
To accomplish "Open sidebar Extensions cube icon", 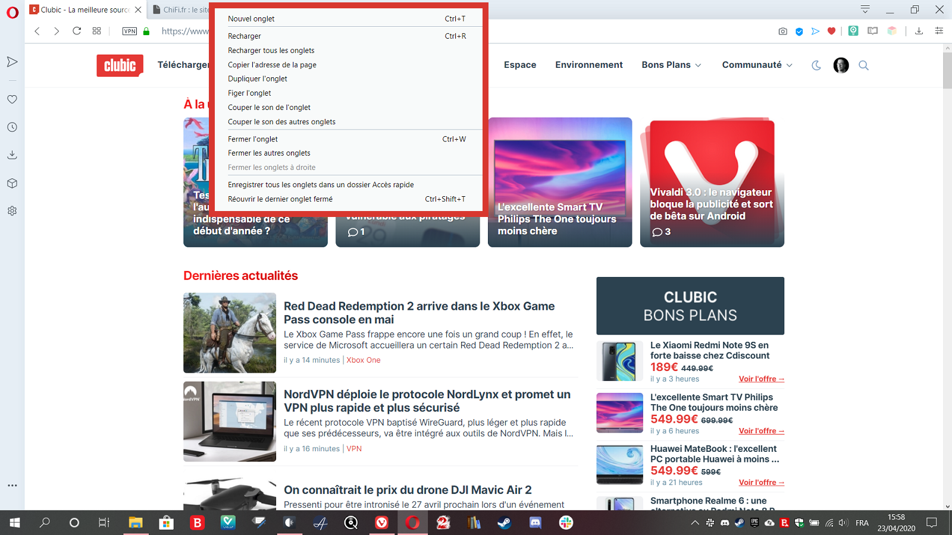I will 12,183.
